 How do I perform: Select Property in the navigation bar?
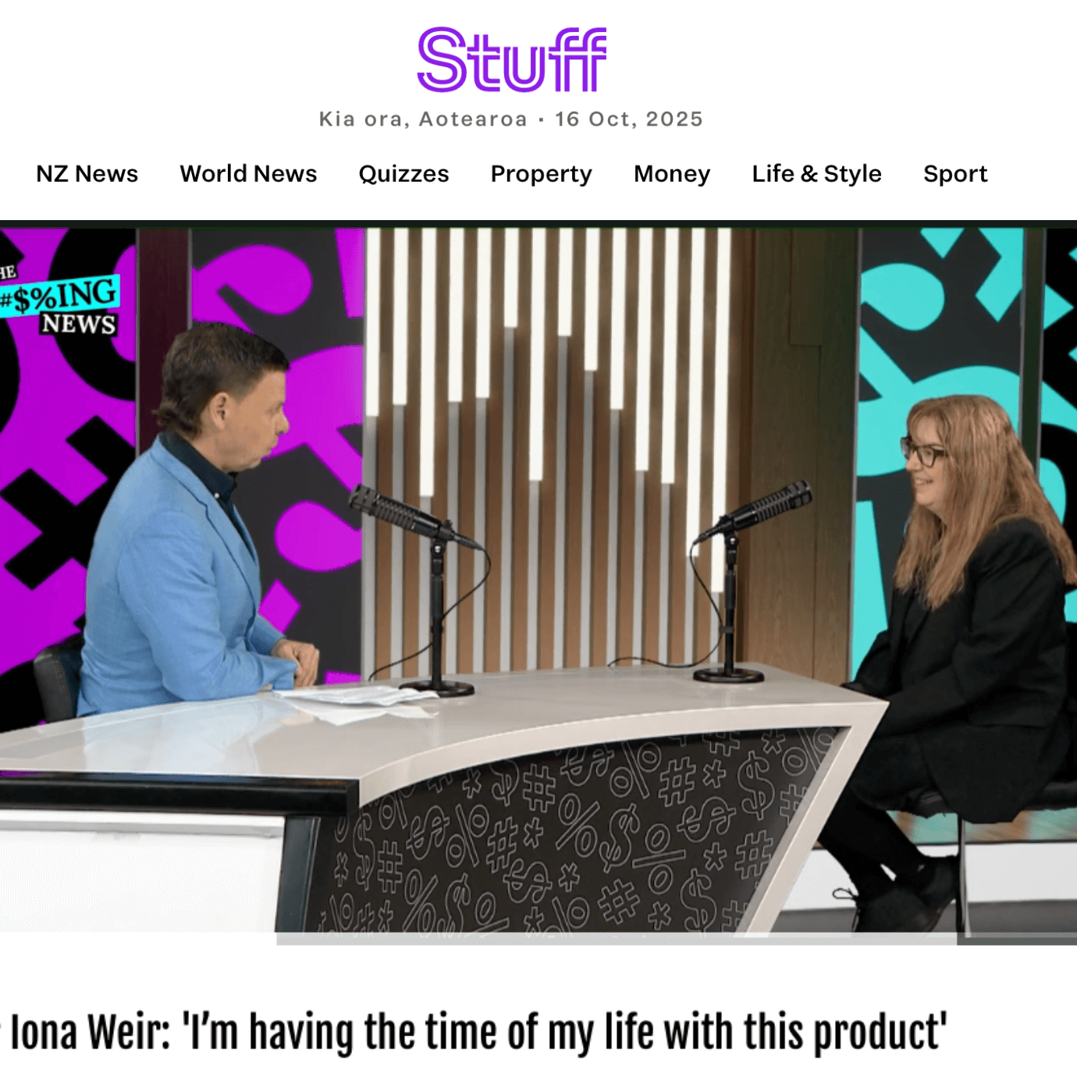point(541,173)
